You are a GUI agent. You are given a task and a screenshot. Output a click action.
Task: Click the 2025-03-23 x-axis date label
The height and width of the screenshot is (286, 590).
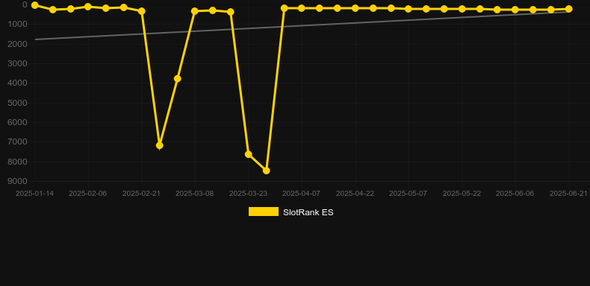(249, 194)
